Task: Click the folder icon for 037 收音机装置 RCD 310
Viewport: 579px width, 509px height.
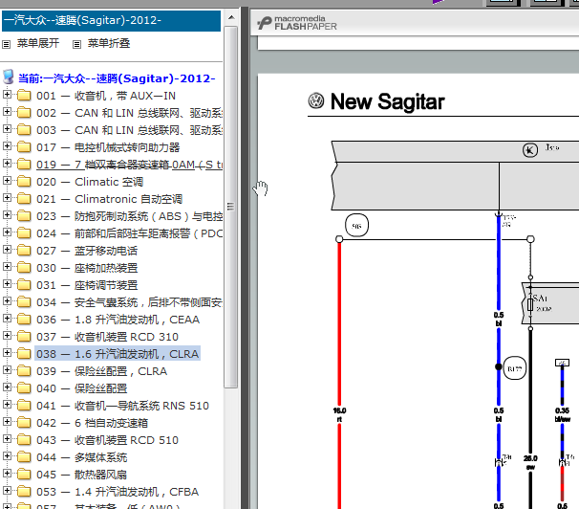Action: 24,336
